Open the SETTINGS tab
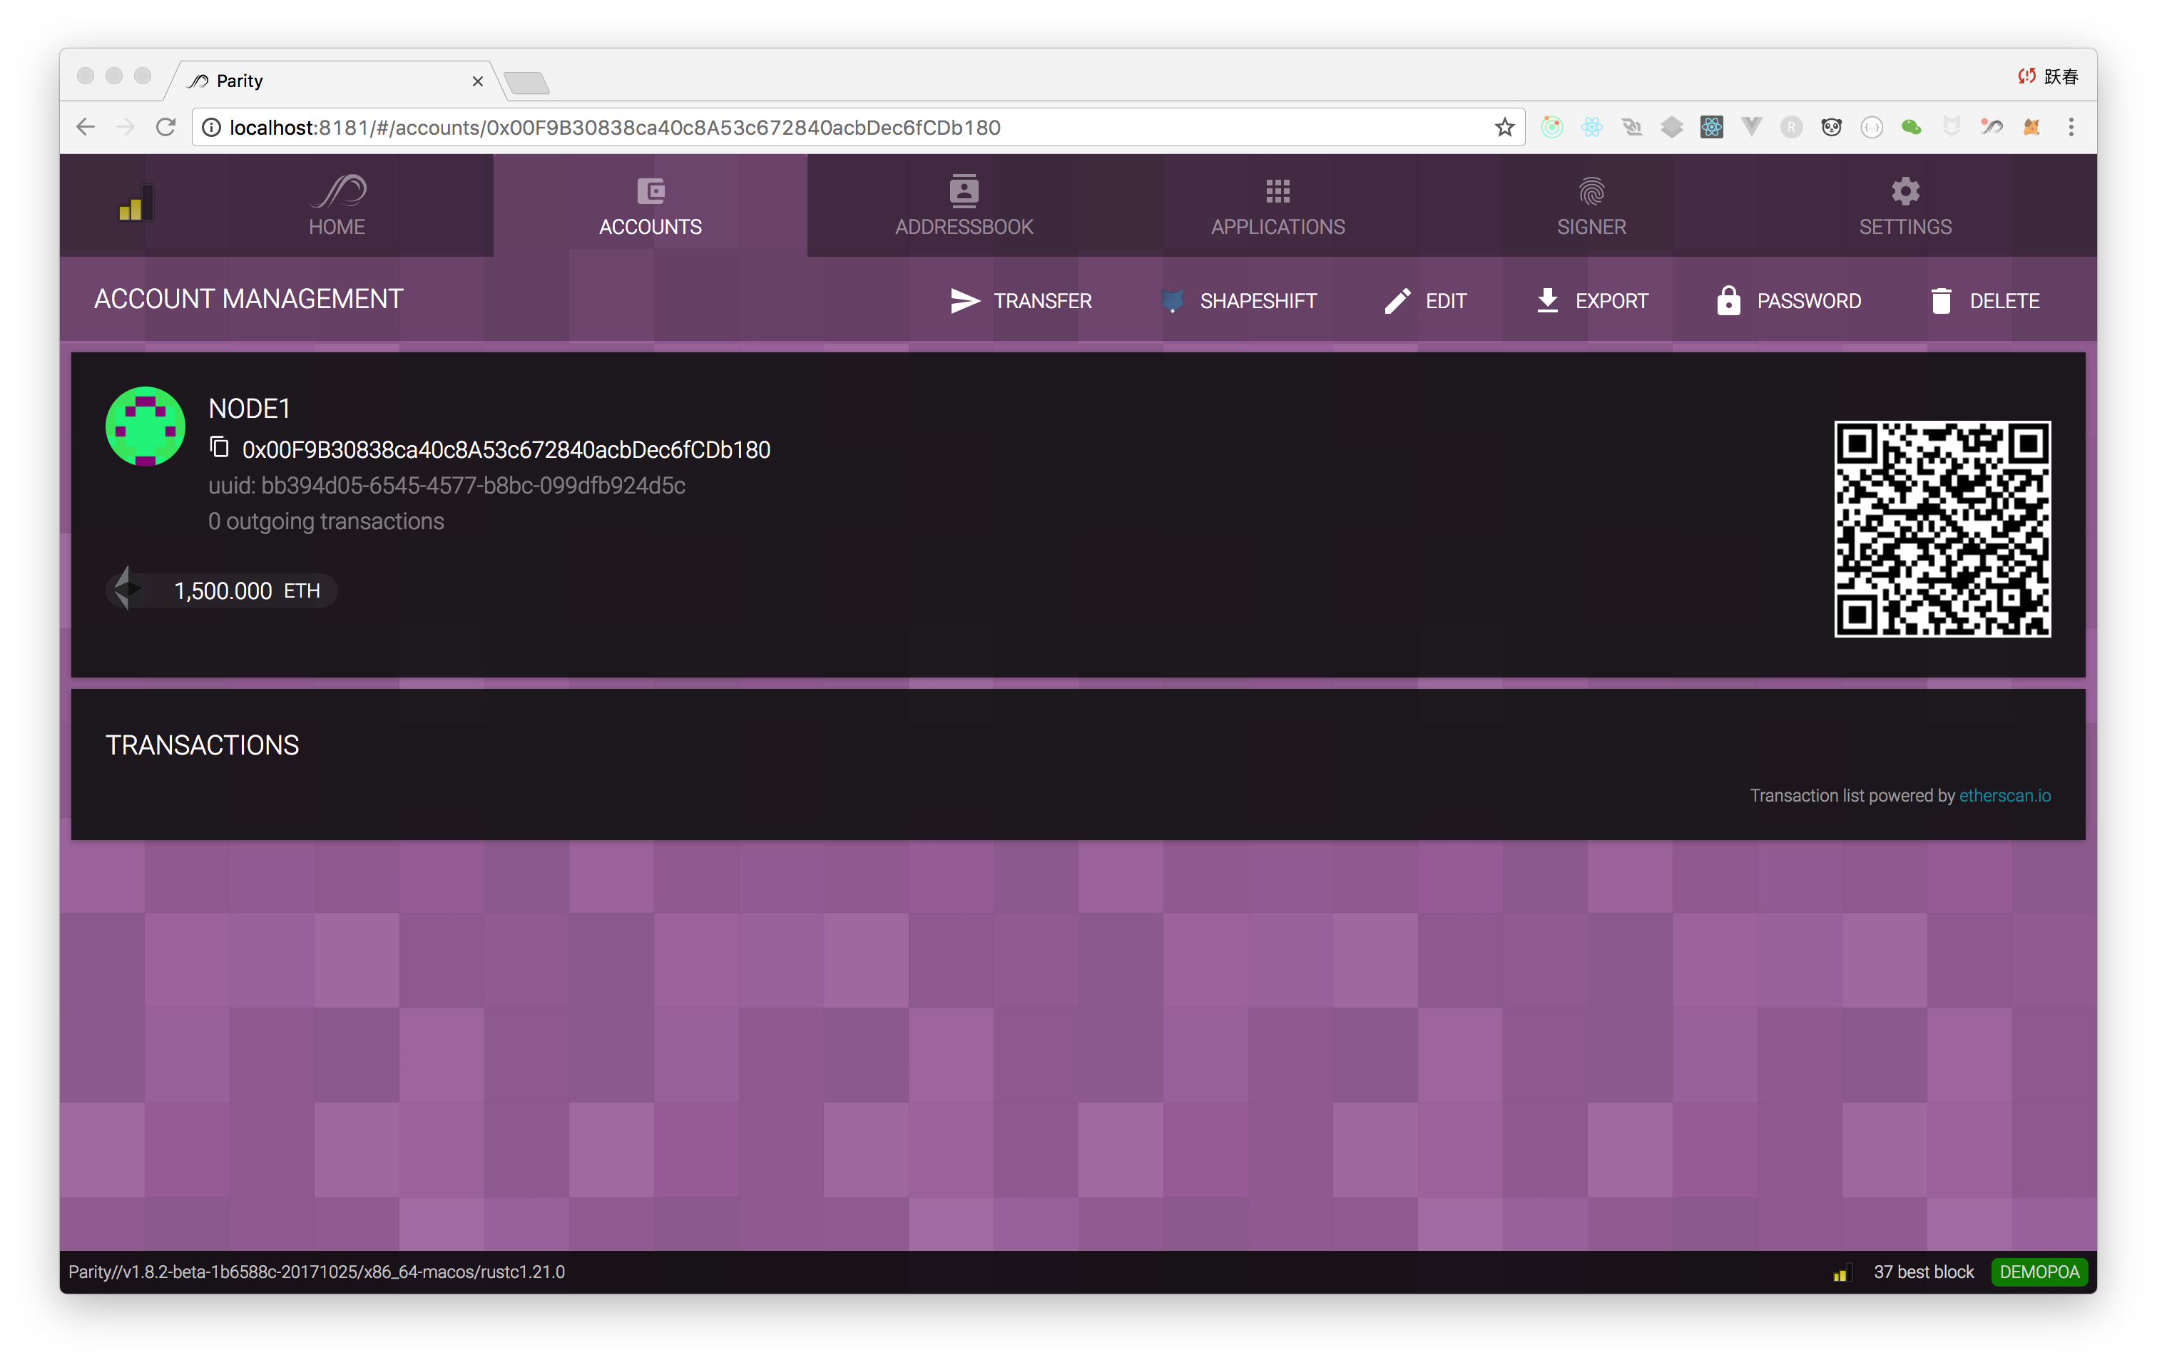Screen dimensions: 2157x1365 click(x=1904, y=206)
